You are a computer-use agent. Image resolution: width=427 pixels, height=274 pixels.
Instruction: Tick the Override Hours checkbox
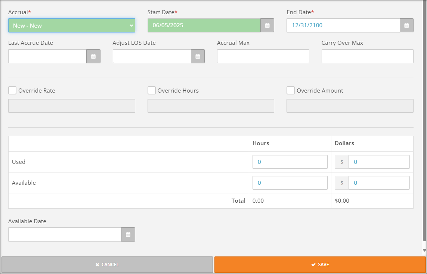tap(152, 90)
